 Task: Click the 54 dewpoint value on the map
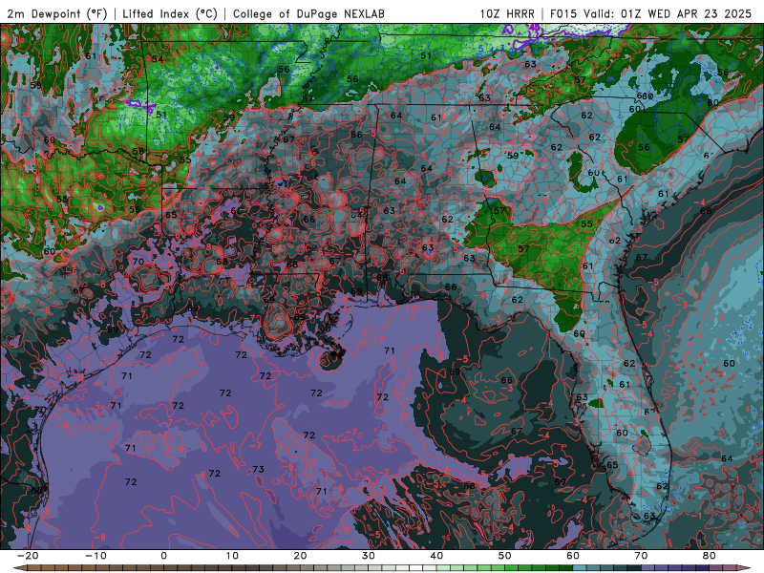158,59
